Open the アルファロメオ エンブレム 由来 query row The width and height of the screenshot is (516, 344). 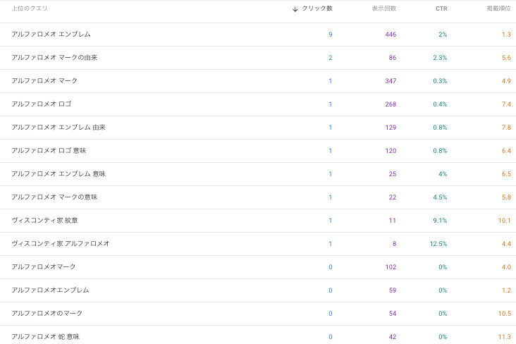click(58, 128)
